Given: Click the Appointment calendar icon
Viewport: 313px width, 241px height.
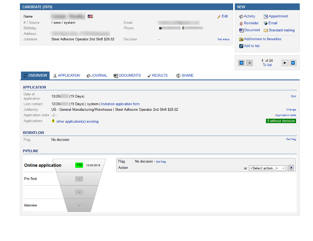Looking at the screenshot, I should [x=266, y=17].
